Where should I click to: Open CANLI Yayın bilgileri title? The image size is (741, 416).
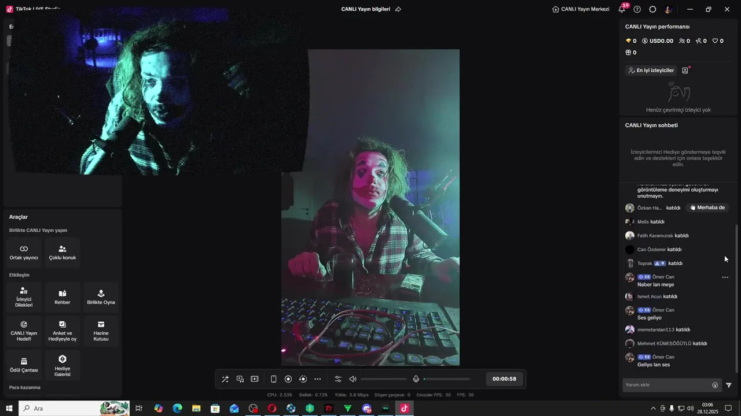pyautogui.click(x=365, y=9)
